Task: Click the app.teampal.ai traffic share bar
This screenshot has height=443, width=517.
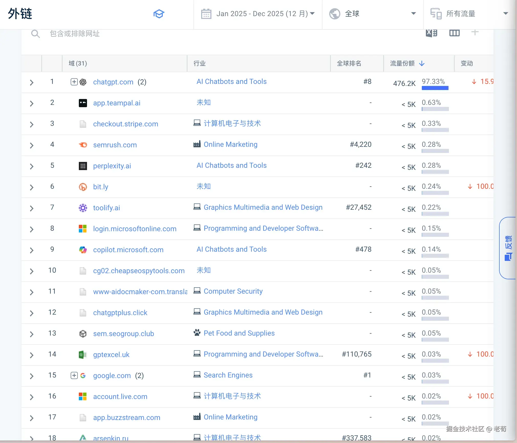Action: (435, 109)
